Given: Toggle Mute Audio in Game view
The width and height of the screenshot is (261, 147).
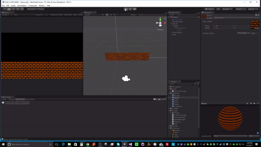Looking at the screenshot, I should coord(68,15).
